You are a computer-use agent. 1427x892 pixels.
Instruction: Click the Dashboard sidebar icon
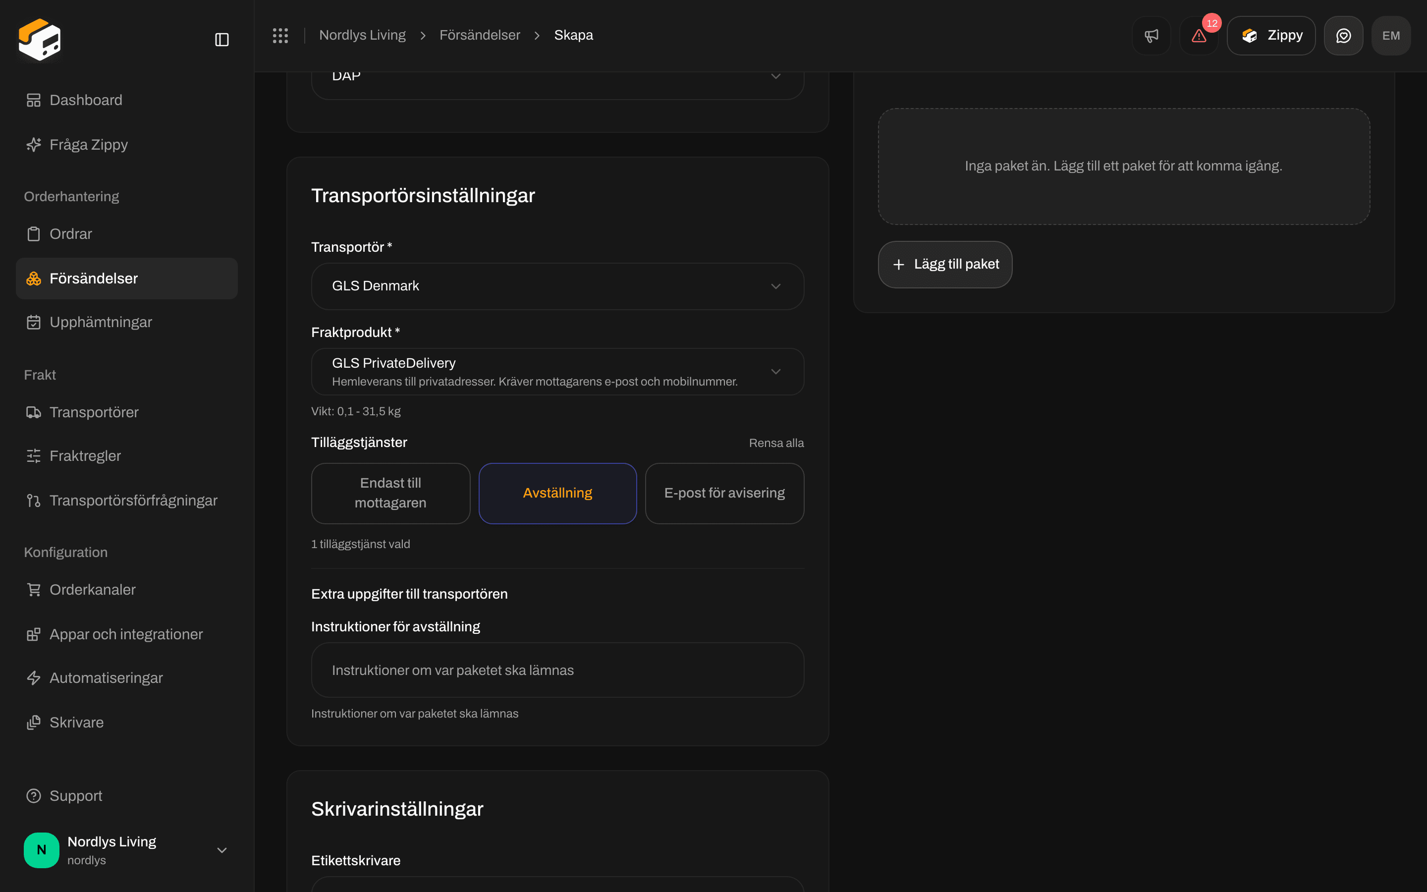(x=34, y=100)
